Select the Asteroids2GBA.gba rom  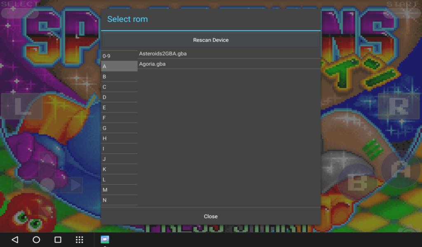[x=229, y=54]
